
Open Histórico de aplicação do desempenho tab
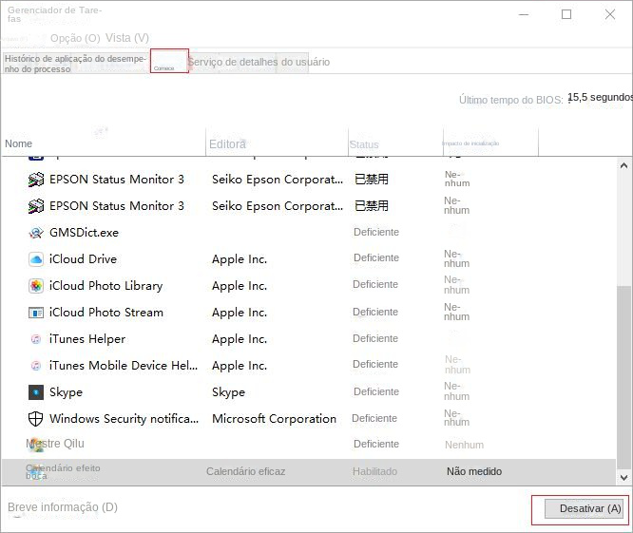coord(75,64)
